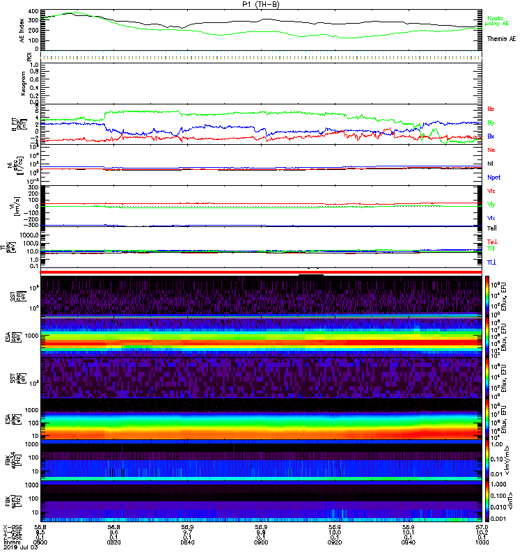Select the blue Npot legend label
The image size is (522, 557).
[x=494, y=178]
